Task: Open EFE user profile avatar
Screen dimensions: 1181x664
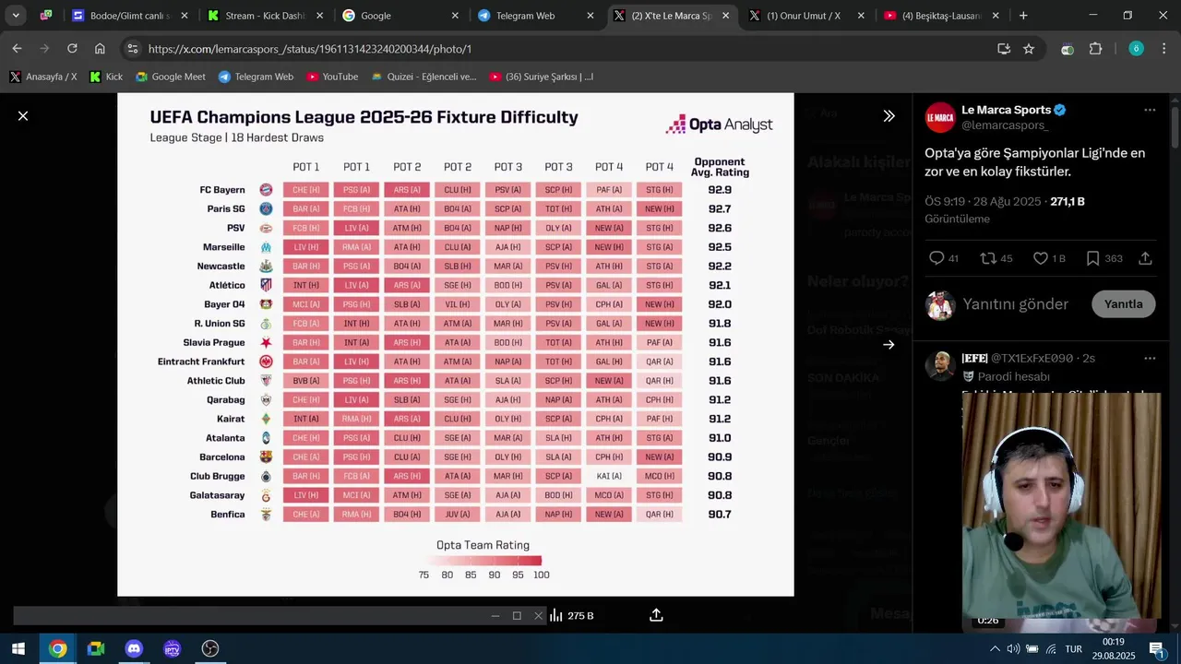Action: coord(940,365)
